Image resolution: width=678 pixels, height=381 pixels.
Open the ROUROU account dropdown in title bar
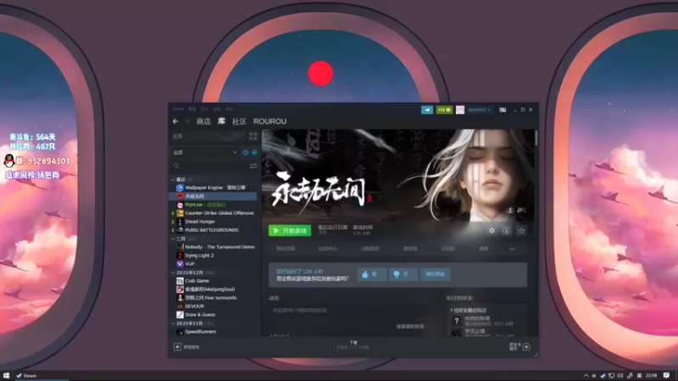point(480,110)
